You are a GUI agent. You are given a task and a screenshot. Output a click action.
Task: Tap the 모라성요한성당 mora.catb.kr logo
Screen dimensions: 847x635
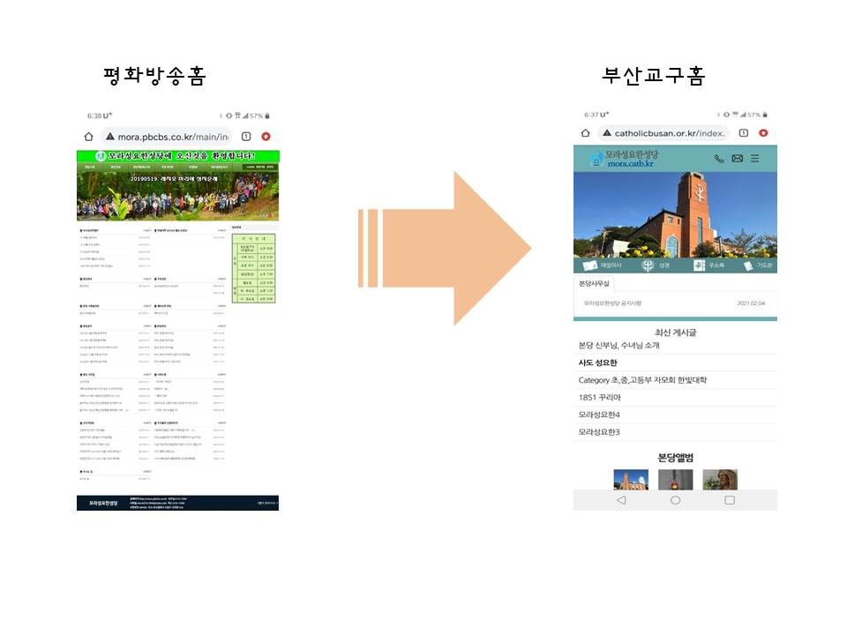click(x=625, y=158)
